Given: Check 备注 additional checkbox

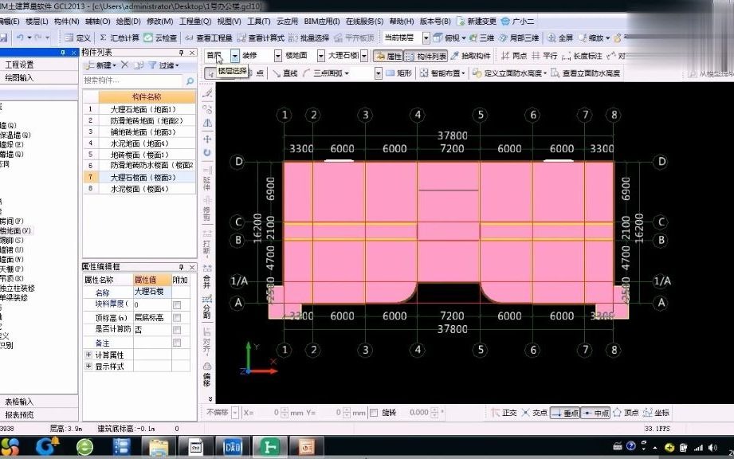Looking at the screenshot, I should click(x=177, y=343).
